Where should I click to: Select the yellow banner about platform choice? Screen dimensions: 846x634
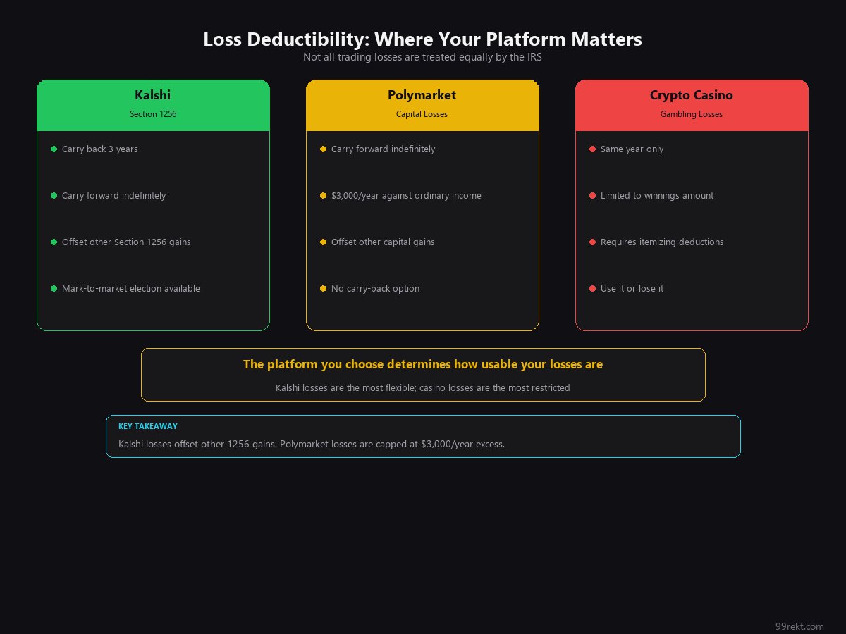coord(423,374)
